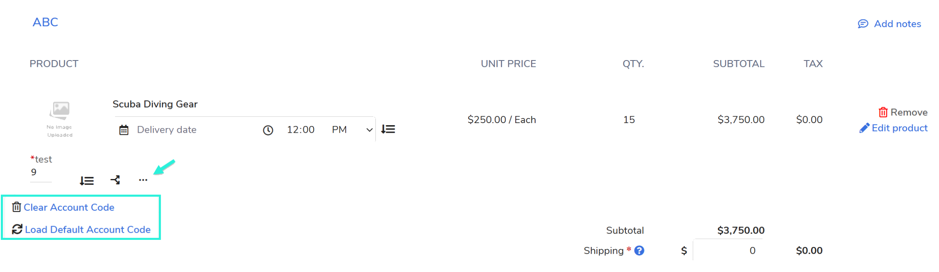Click the list icon right of delivery time
Image resolution: width=939 pixels, height=272 pixels.
(x=388, y=129)
